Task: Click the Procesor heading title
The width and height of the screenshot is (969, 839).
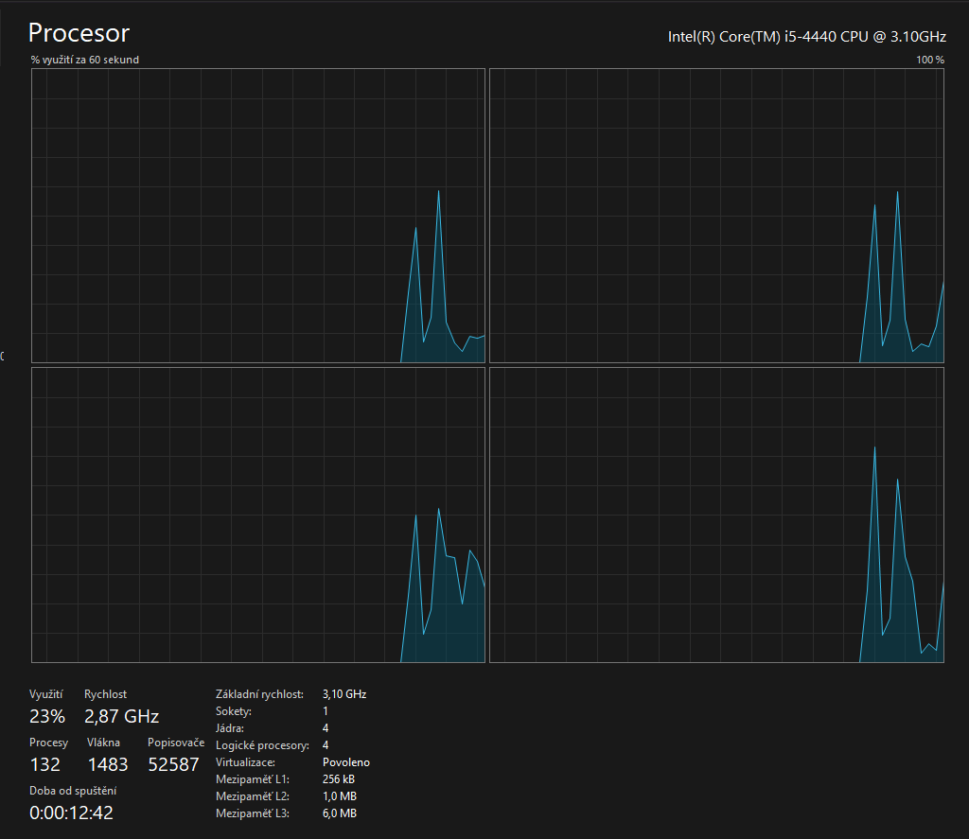Action: point(79,33)
